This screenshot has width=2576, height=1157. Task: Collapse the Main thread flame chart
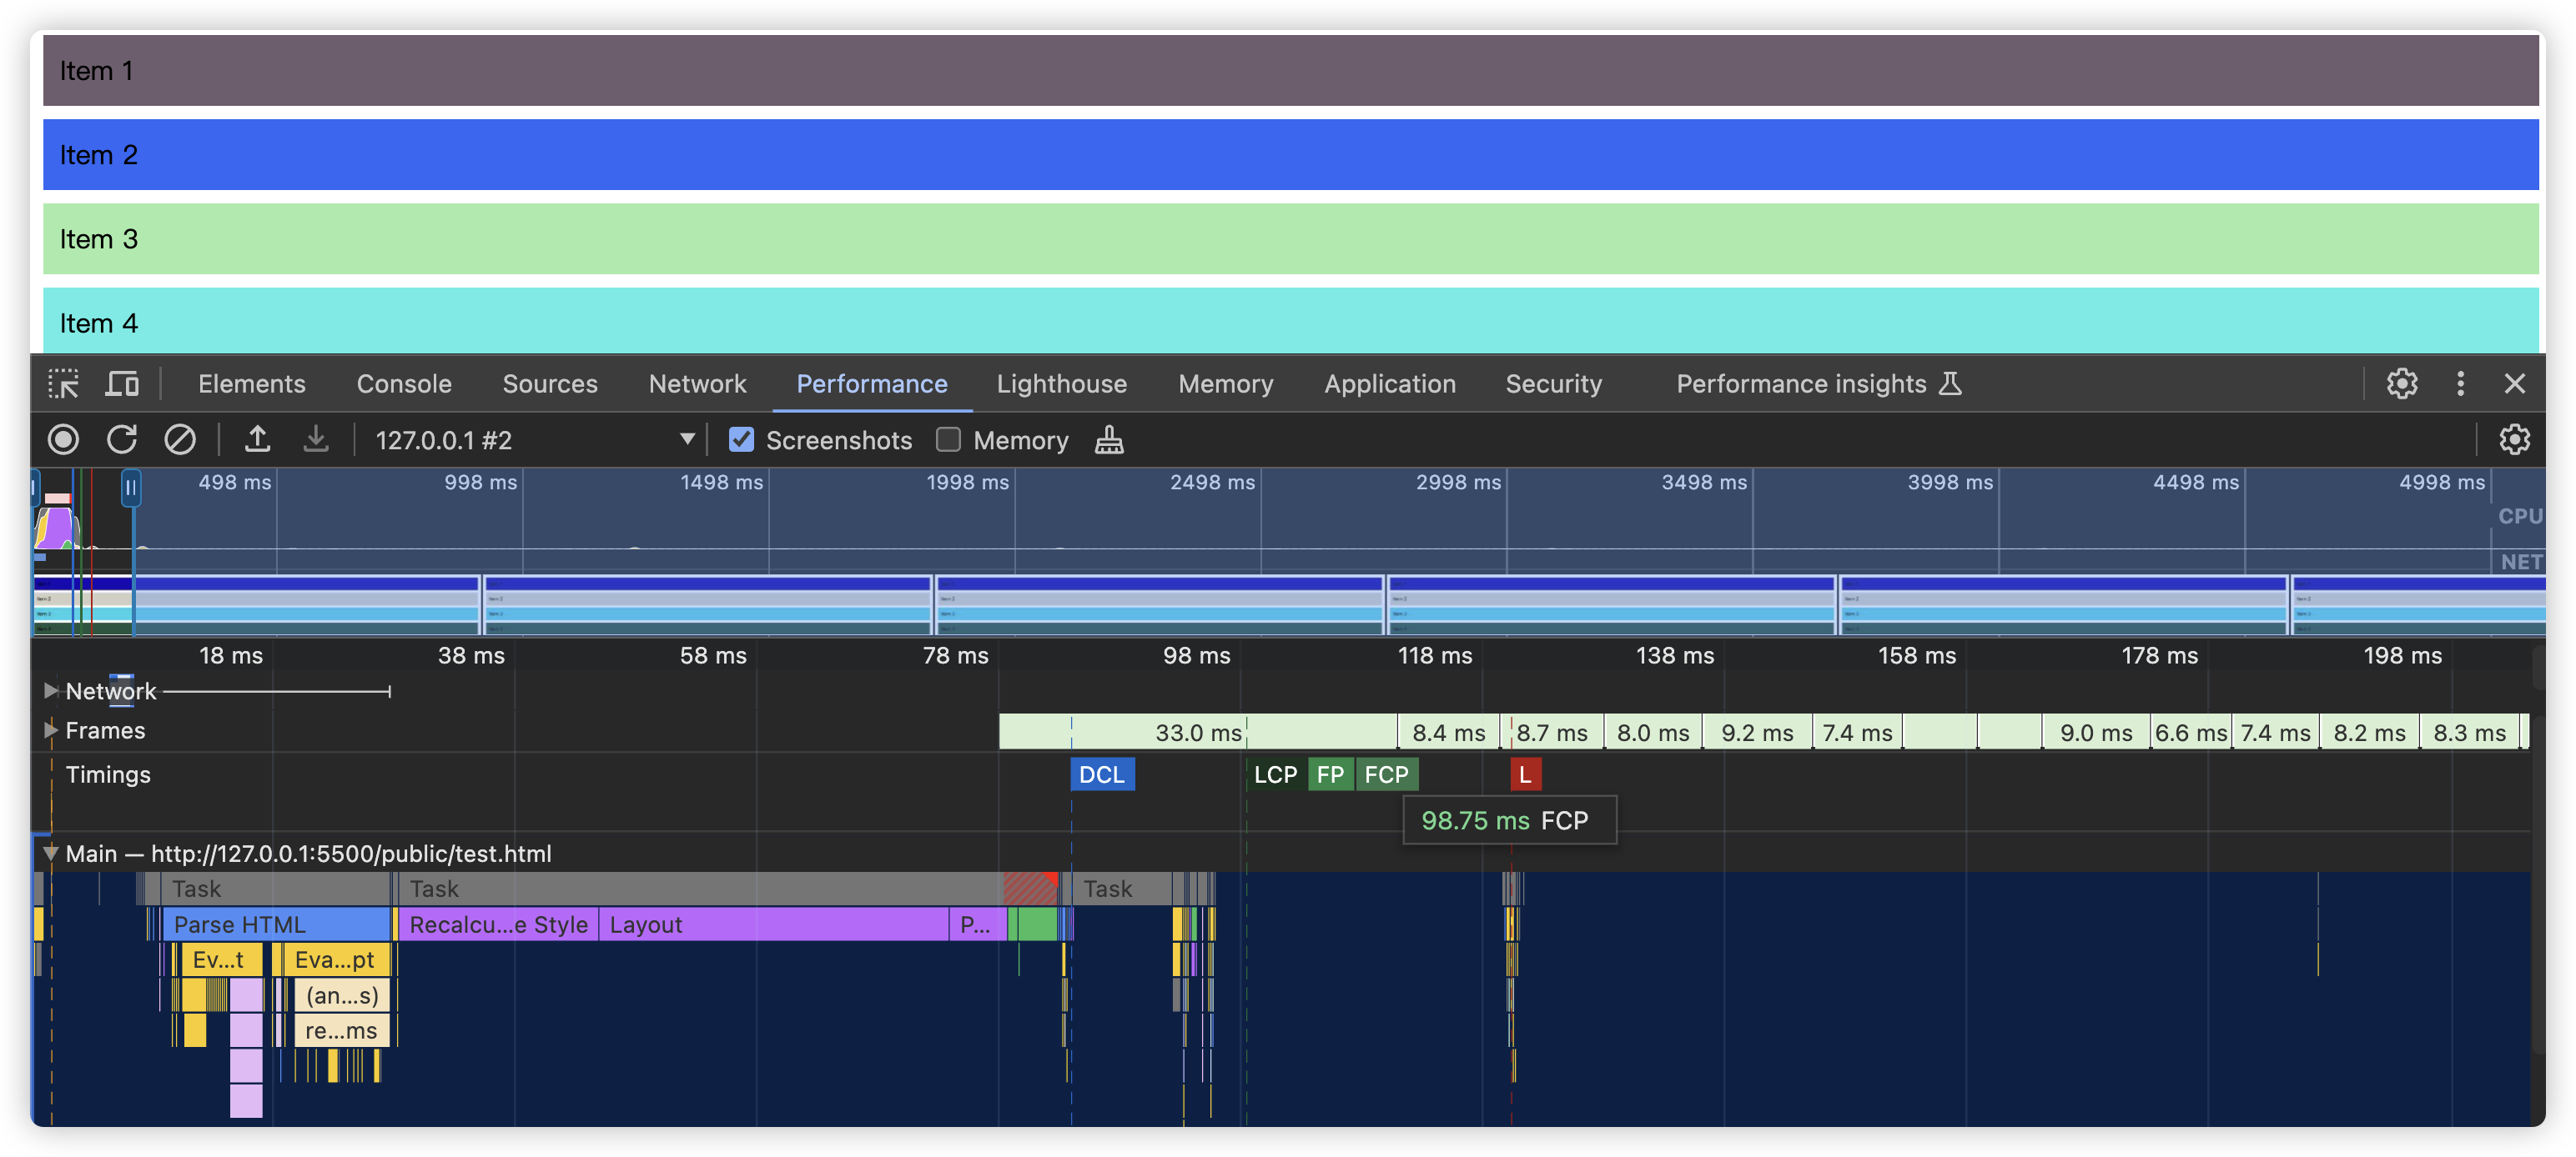point(51,854)
